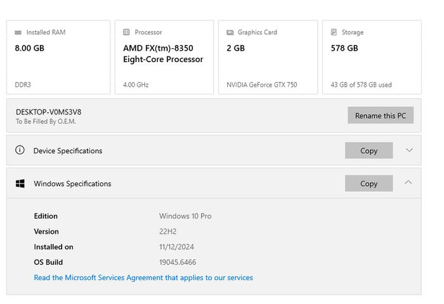Select the Windows 10 Pro edition value
The width and height of the screenshot is (444, 304).
coord(185,216)
